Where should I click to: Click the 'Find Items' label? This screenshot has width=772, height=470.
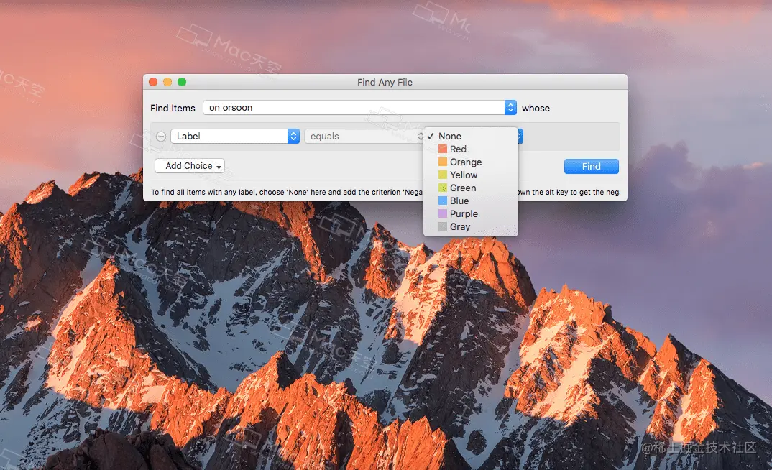click(x=173, y=108)
